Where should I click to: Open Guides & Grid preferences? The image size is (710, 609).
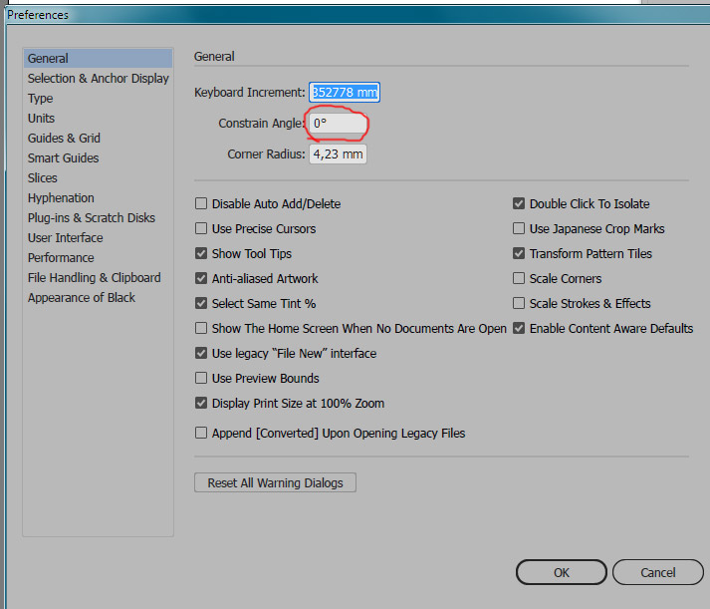[x=64, y=139]
